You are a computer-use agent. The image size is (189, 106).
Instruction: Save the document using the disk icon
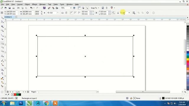click(x=9, y=8)
